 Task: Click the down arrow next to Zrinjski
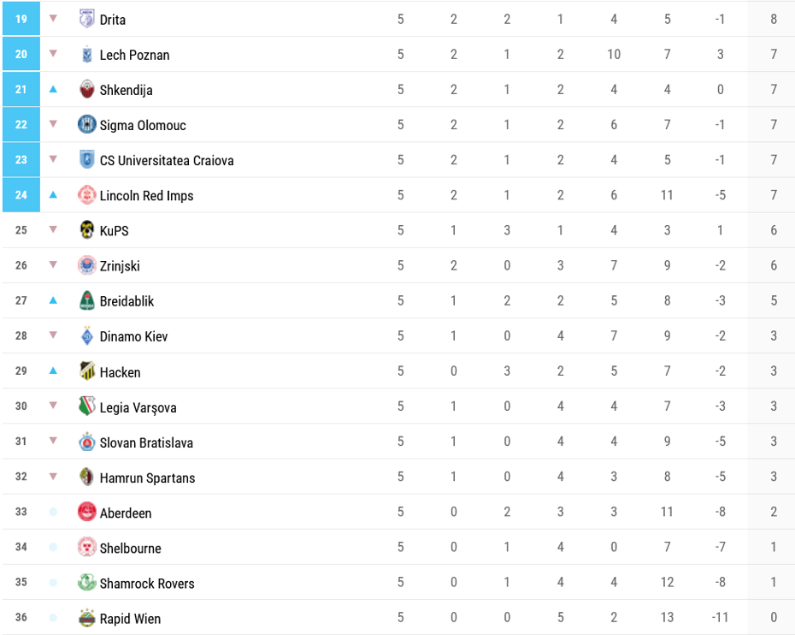[x=53, y=265]
